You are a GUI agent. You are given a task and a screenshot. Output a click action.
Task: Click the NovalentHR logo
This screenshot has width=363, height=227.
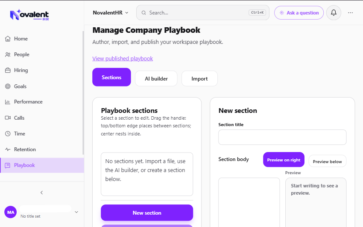29,15
